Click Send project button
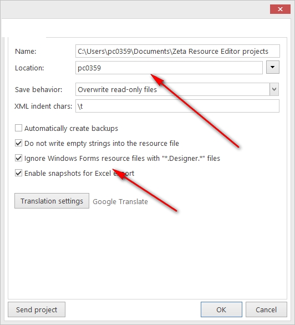Viewport: 295px width, 325px height. pos(37,309)
